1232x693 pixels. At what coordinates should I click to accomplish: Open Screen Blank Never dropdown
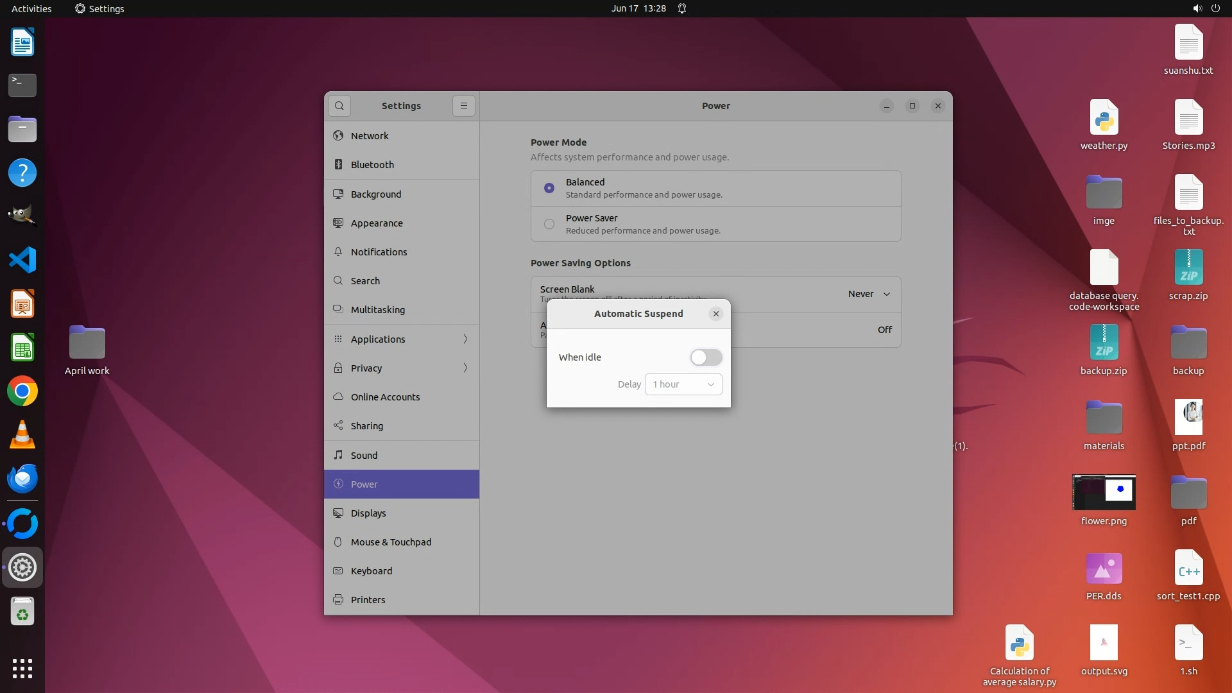[x=869, y=294]
